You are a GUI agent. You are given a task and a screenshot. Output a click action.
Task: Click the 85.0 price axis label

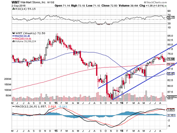pos(170,36)
